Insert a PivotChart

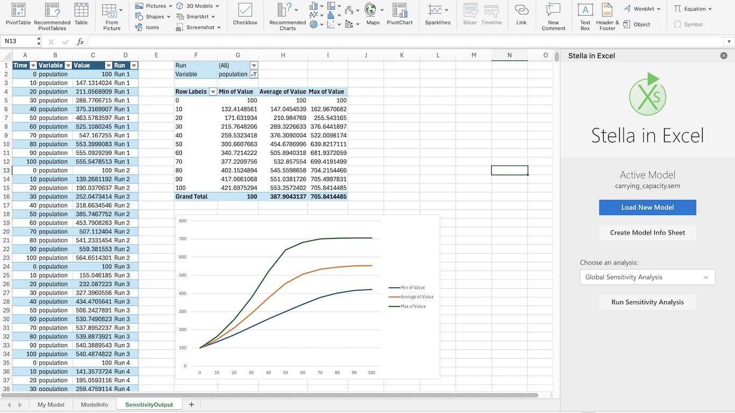400,14
